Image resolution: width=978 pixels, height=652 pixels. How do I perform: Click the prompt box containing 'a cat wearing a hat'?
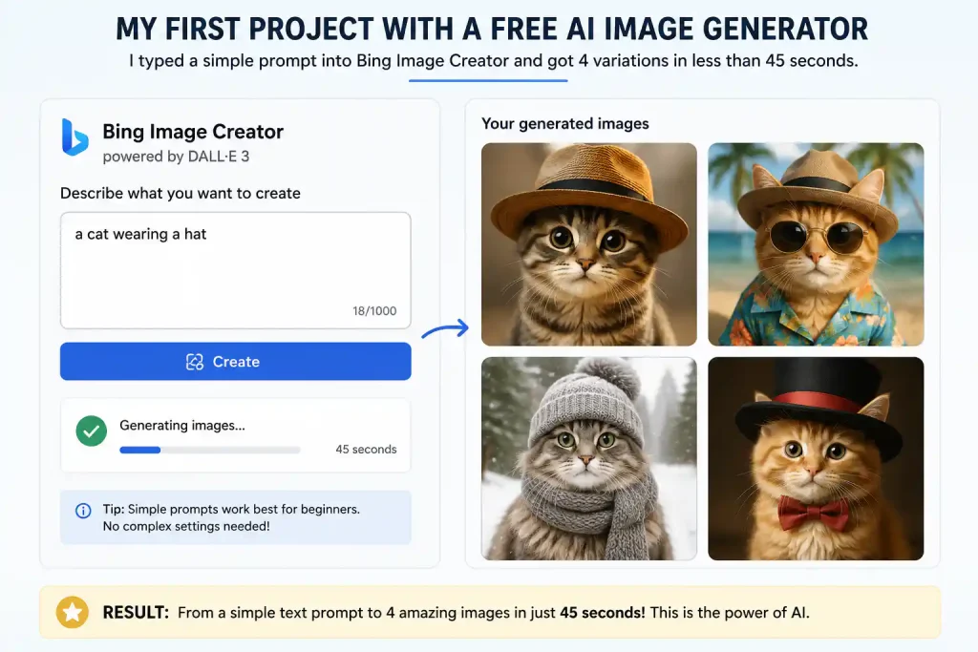coord(235,270)
